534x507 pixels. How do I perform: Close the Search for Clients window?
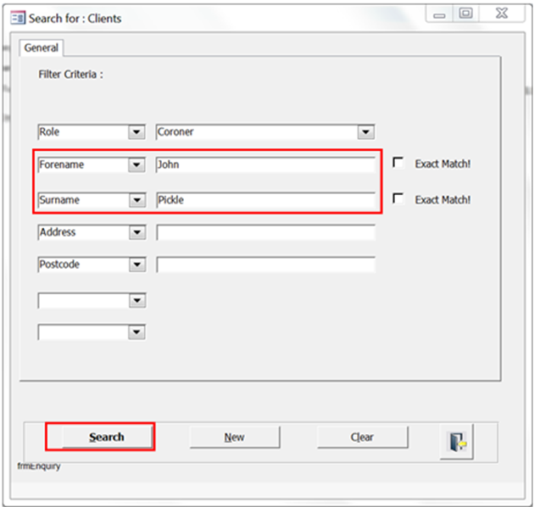(x=502, y=14)
